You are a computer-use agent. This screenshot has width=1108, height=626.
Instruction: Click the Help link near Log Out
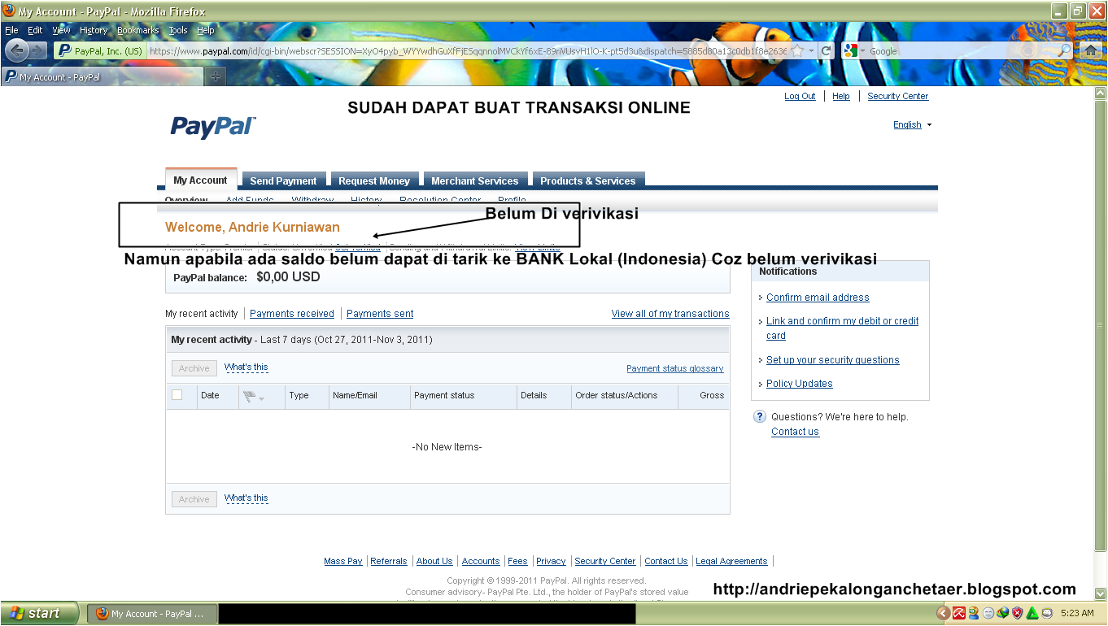(x=841, y=96)
